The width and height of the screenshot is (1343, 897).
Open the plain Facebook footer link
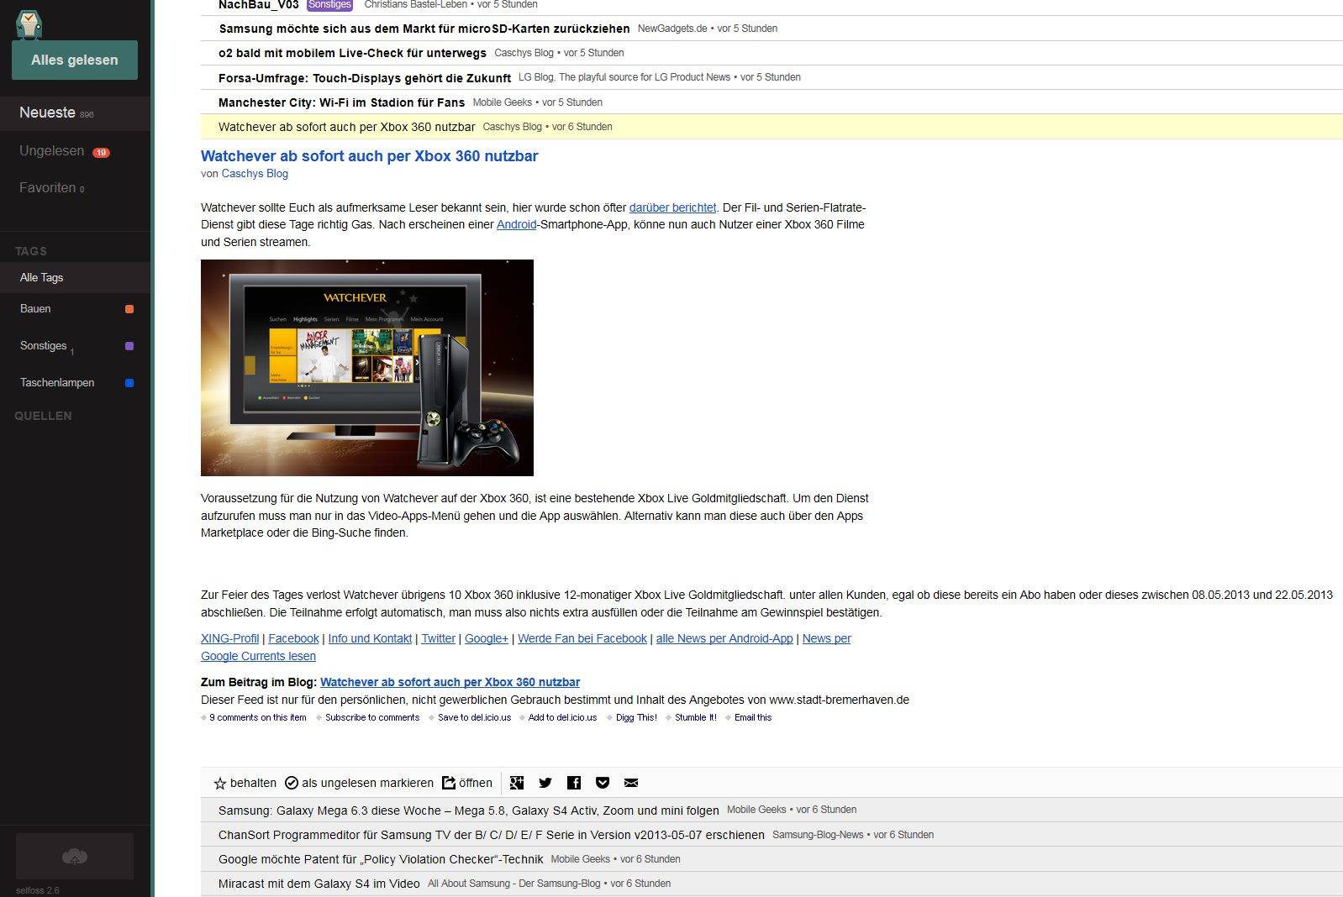[293, 638]
